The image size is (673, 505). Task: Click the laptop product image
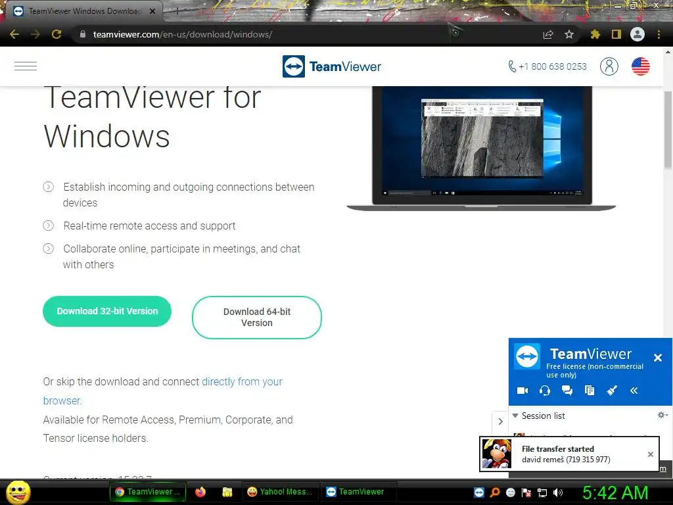(x=481, y=148)
